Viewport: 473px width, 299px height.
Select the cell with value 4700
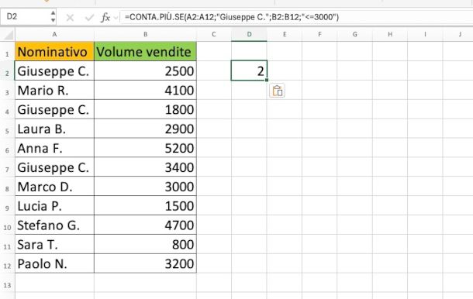pyautogui.click(x=146, y=225)
